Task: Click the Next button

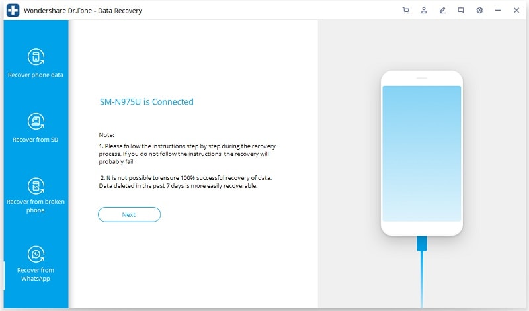Action: (x=129, y=215)
